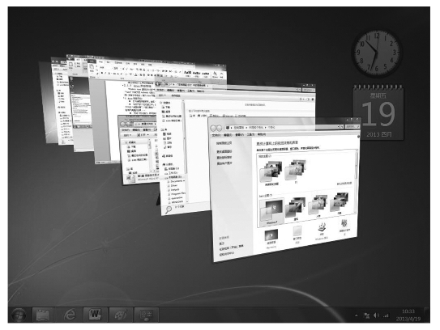The image size is (440, 330).
Task: Click the search box in the Personalization window
Action: 352,127
